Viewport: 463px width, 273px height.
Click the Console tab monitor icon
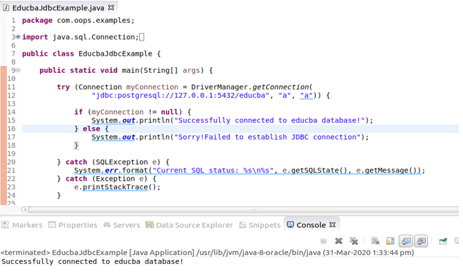point(290,225)
